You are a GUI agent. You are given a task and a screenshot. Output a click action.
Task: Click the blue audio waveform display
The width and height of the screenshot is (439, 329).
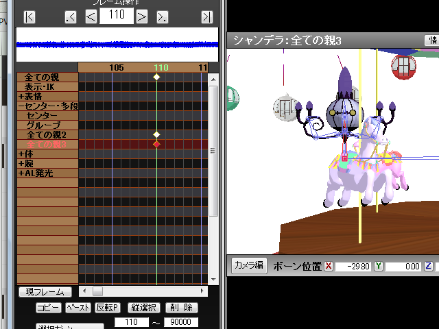pos(117,45)
